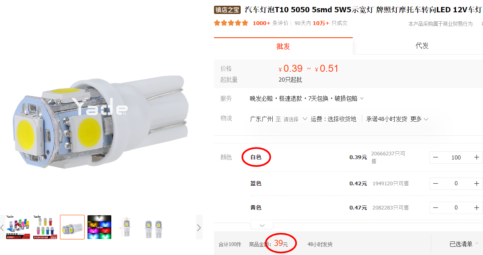Switch to the 批发 wholesale tab

[283, 46]
